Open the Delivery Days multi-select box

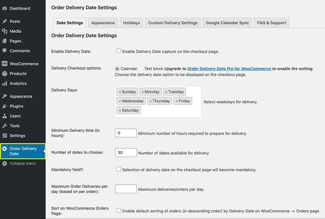pos(170,110)
